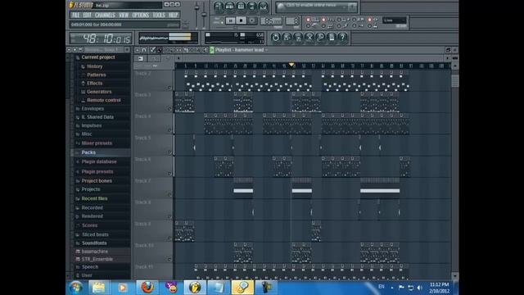Toggle fifth lit switch in recording panel top row

pyautogui.click(x=369, y=20)
